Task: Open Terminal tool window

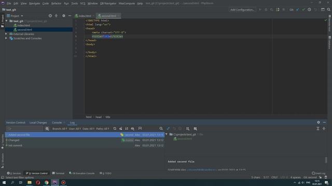Action: pos(58,173)
